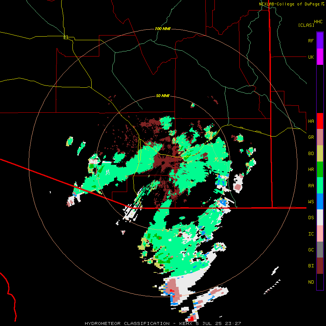The height and width of the screenshot is (326, 326).
Task: Click the ND black legend swatch
Action: (320, 282)
